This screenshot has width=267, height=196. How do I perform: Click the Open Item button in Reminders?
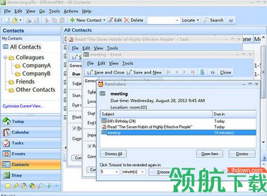click(210, 154)
